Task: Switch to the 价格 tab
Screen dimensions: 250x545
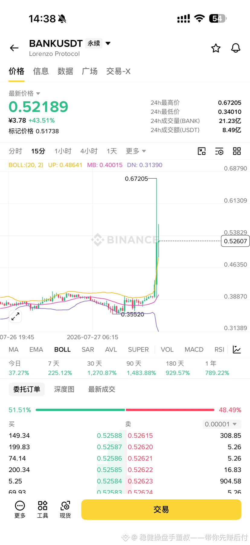Action: click(x=16, y=71)
